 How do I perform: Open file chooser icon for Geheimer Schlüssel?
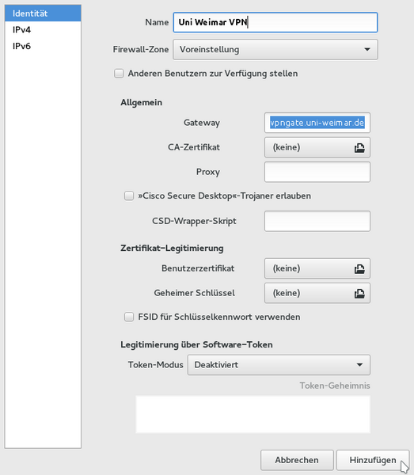[x=359, y=294]
